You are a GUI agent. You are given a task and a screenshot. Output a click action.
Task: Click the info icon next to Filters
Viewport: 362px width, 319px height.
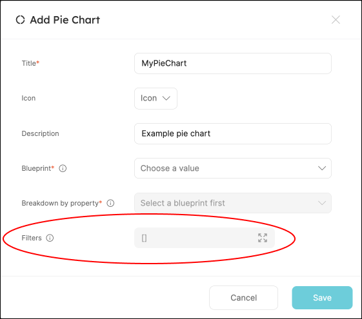coord(50,238)
